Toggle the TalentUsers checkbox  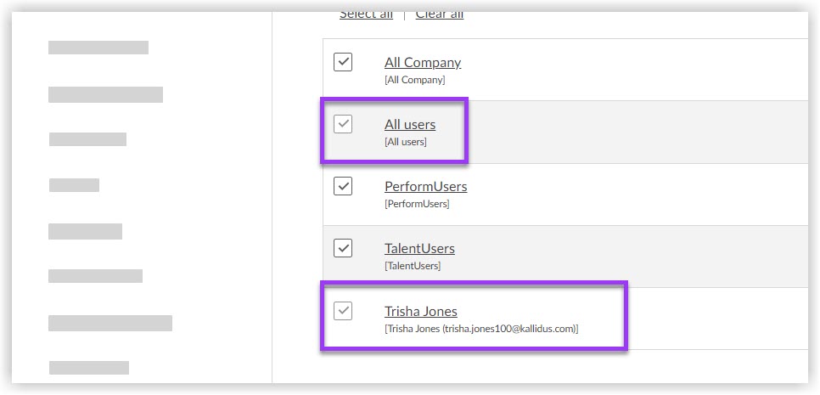[x=343, y=248]
